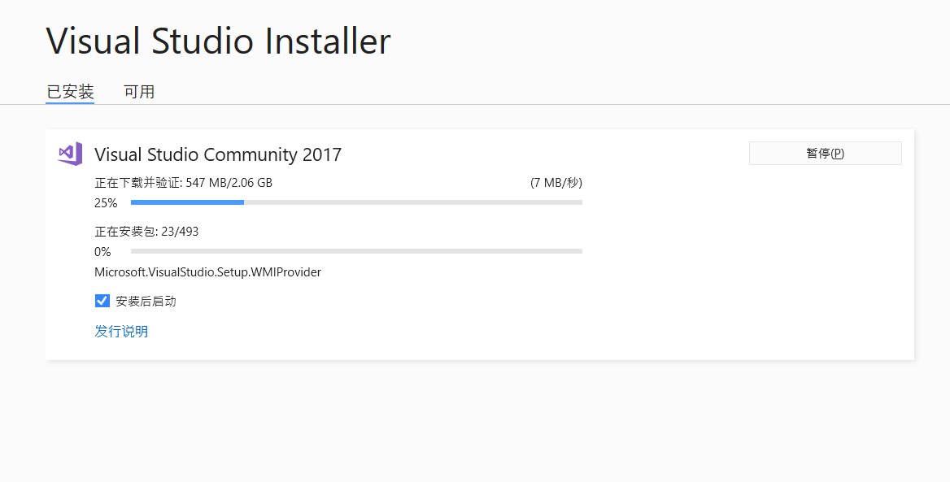Click the Visual Studio Community 2017 title text
The width and height of the screenshot is (950, 482).
[x=217, y=154]
